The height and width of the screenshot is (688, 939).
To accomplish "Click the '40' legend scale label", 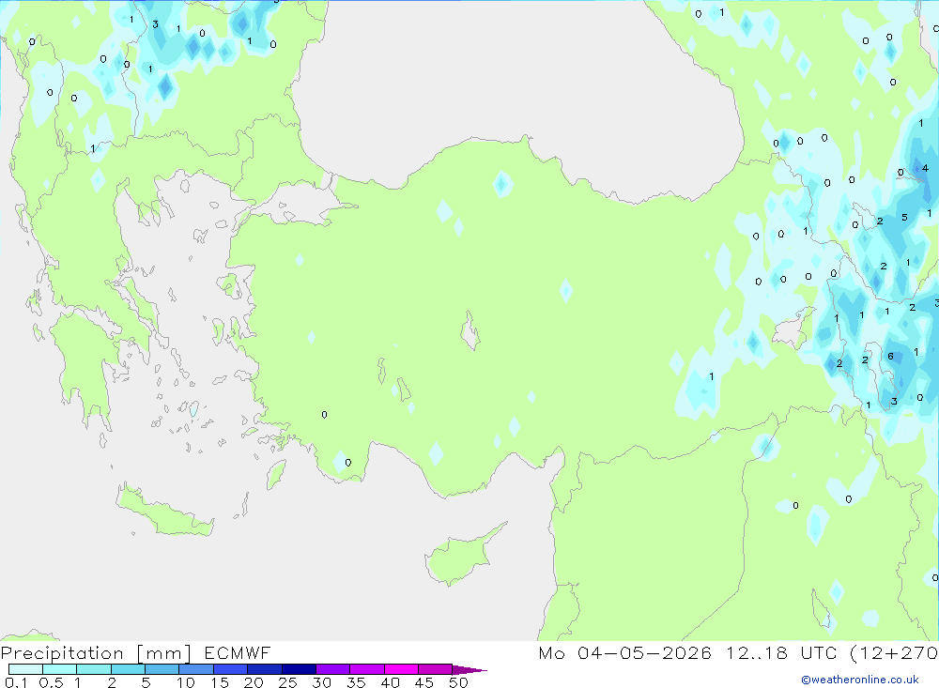I will 390,682.
